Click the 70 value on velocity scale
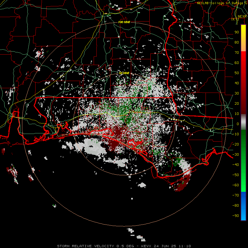Image resolution: width=248 pixels, height=248 pixels. click(237, 53)
